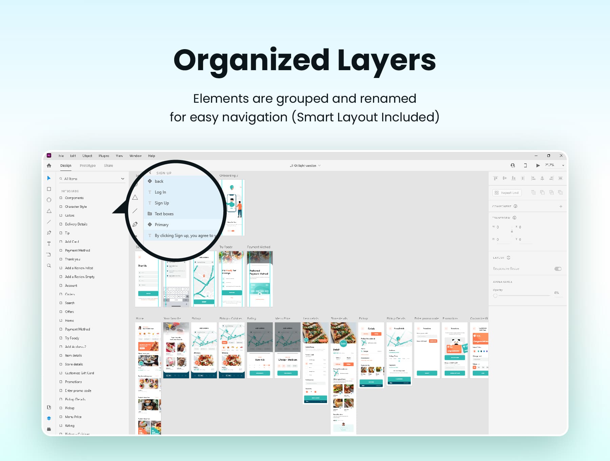Click the Opacity slider handle
610x461 pixels.
495,296
